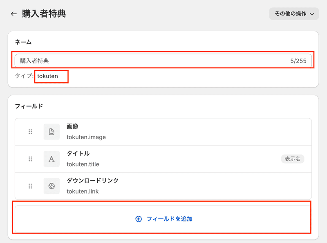Click the 5/255 character counter
The width and height of the screenshot is (327, 243).
(298, 61)
